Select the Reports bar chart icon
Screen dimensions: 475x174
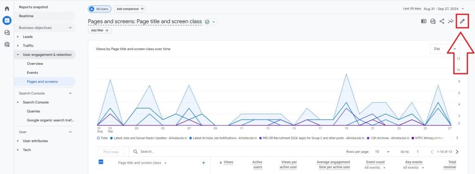coord(7,20)
